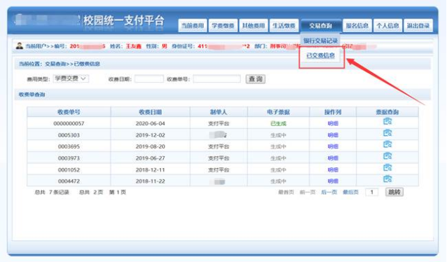Switch to the 个人信息 tab
Screen dimensions: 447x262
(388, 26)
